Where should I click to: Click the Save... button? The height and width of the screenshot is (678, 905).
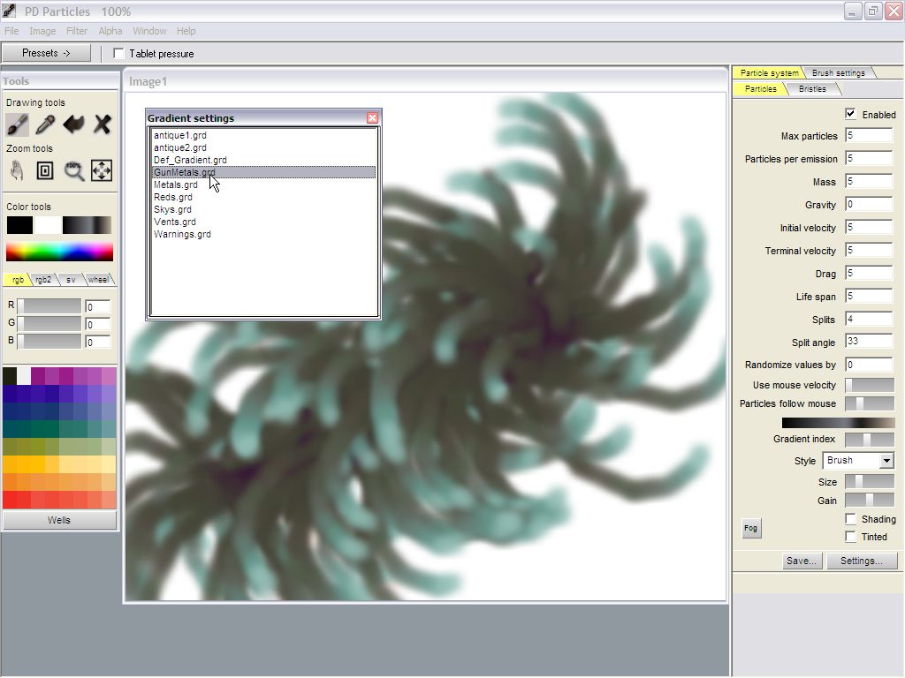click(x=802, y=561)
